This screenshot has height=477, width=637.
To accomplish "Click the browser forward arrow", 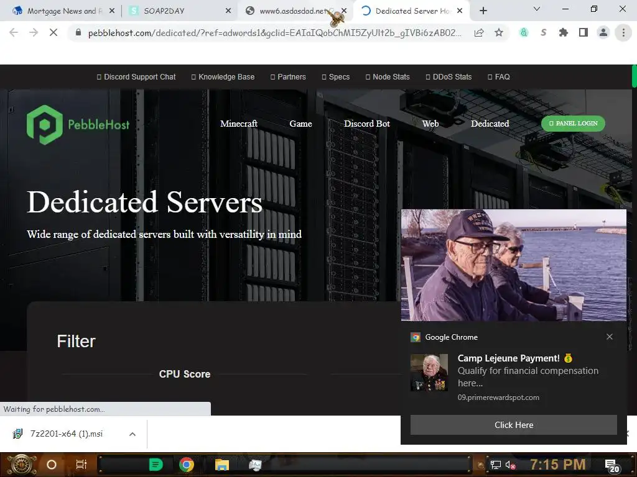I will (x=34, y=32).
